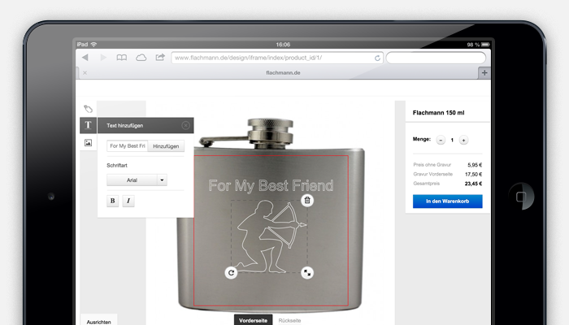Click In den Warenkorb button
Viewport: 569px width, 325px height.
pos(447,201)
